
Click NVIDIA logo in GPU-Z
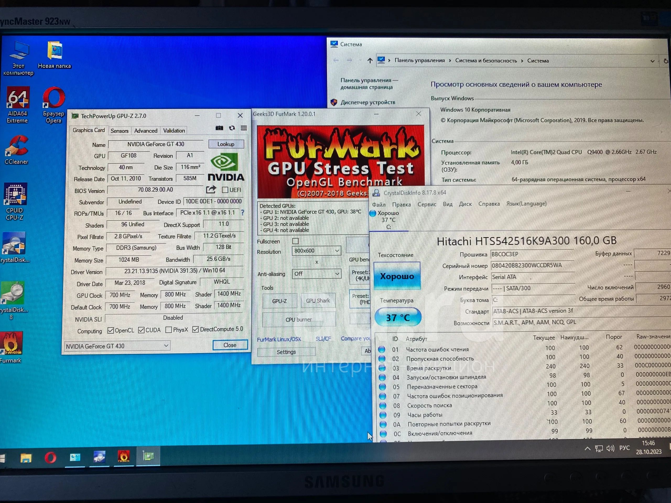click(226, 167)
